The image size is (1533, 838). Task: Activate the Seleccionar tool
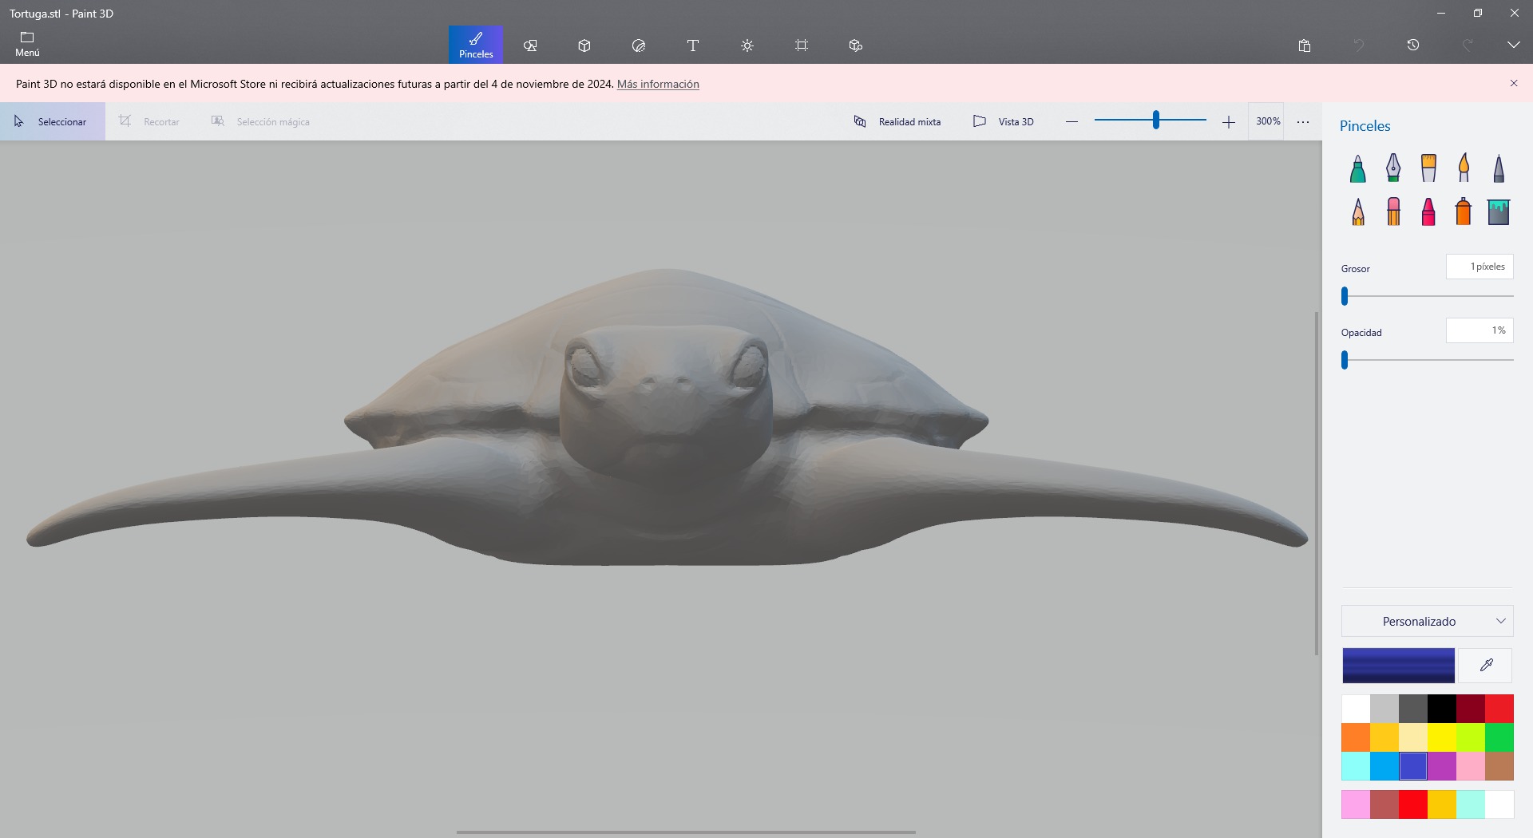coord(53,121)
